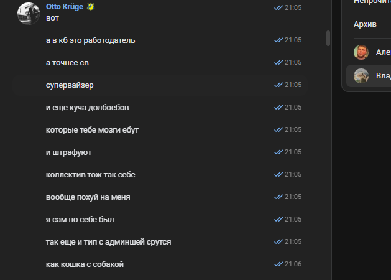Click the double-check icon beside "а точнее св"
Viewport: 391px width, 280px height.
(278, 63)
